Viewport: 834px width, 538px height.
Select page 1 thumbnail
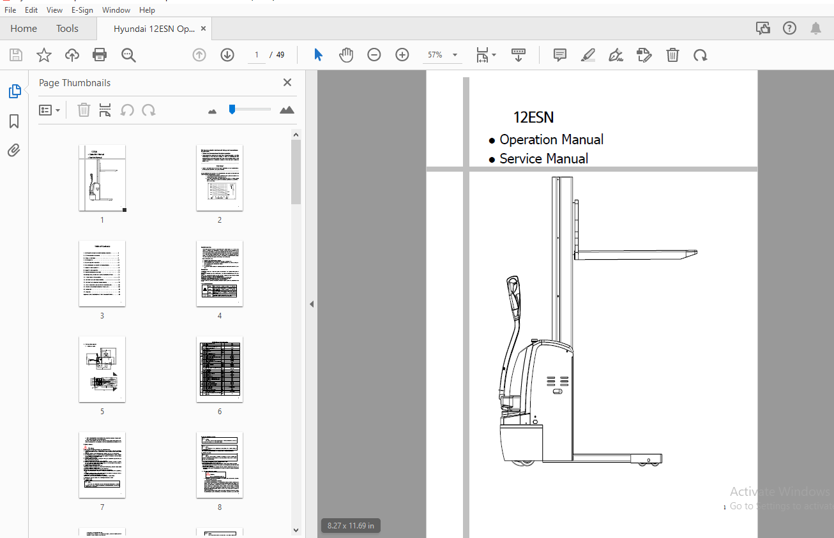(x=102, y=177)
